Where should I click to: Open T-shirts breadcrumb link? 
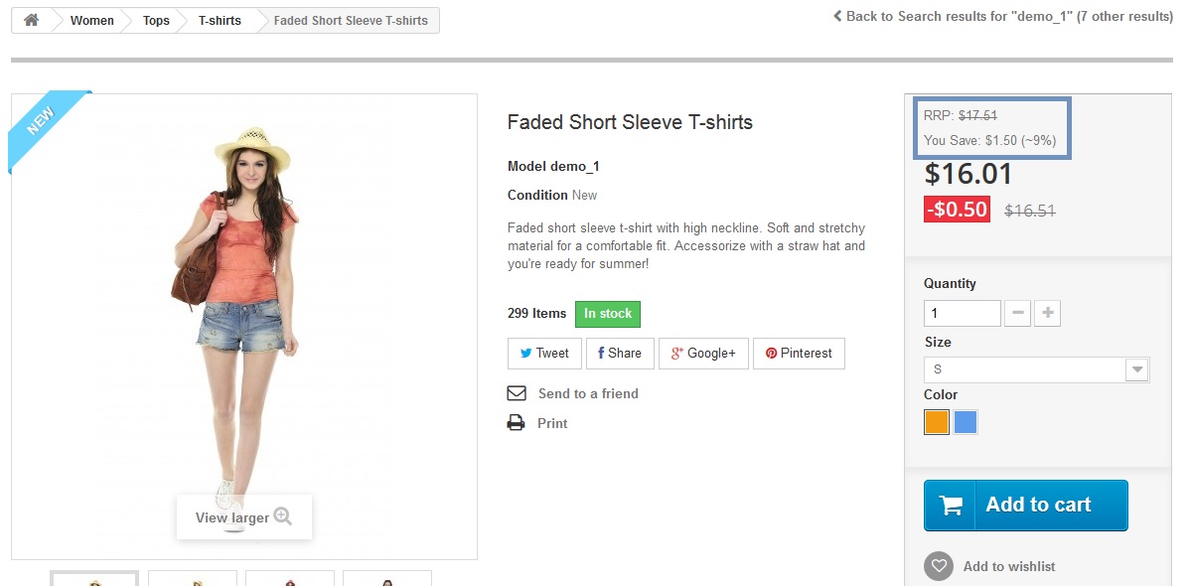coord(220,20)
